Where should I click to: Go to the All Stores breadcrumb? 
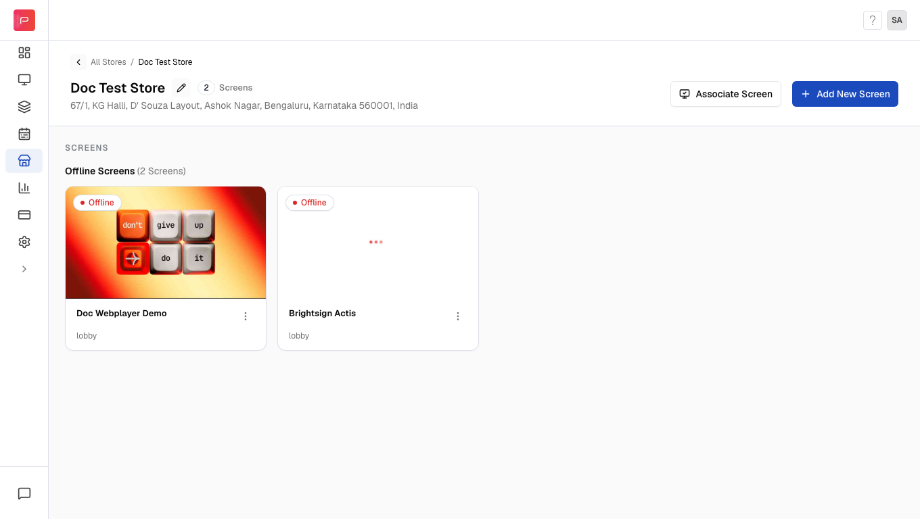(108, 62)
